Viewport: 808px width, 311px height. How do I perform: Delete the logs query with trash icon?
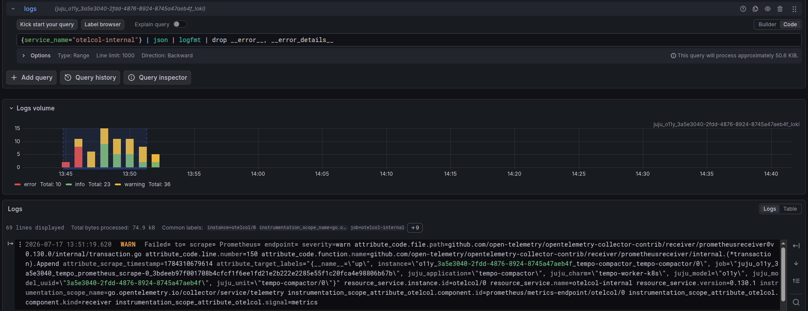(x=780, y=9)
